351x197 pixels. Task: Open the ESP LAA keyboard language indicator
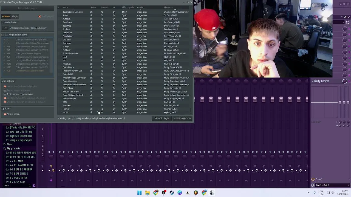click(322, 193)
